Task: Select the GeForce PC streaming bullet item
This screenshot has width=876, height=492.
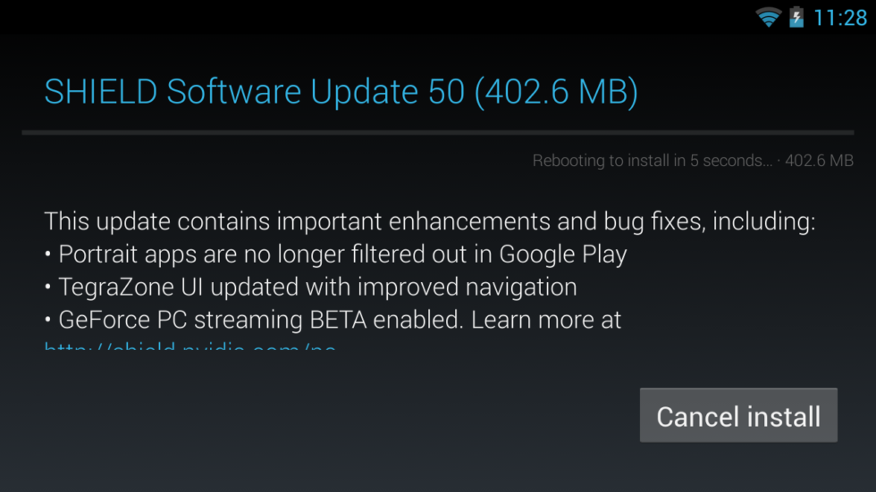Action: [333, 319]
